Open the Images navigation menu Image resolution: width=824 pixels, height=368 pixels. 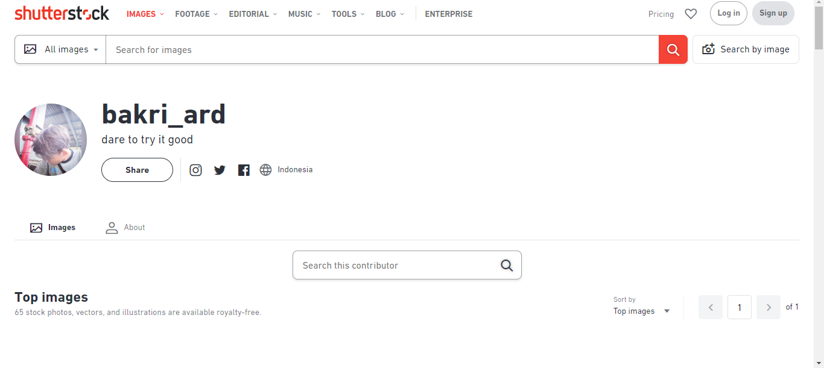(x=145, y=14)
